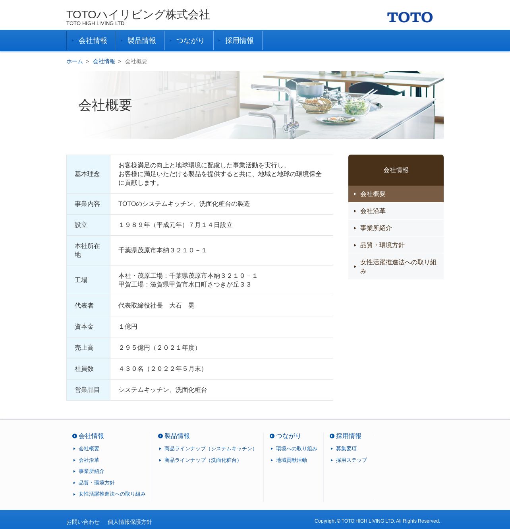Open the つながり navigation menu
Image resolution: width=510 pixels, height=529 pixels.
pyautogui.click(x=189, y=41)
